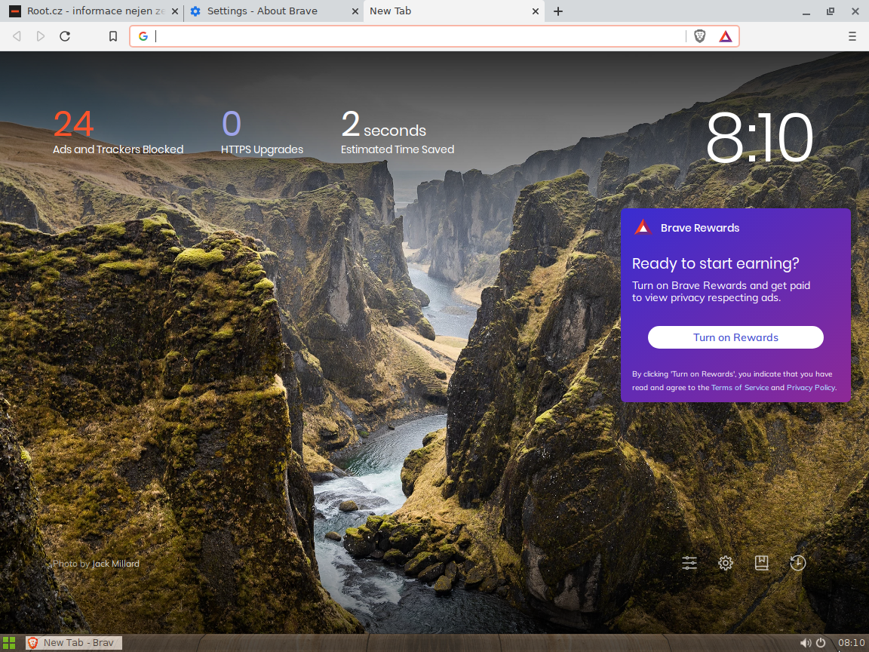The width and height of the screenshot is (869, 652).
Task: Click the 08:10 taskbar clock
Action: point(851,643)
